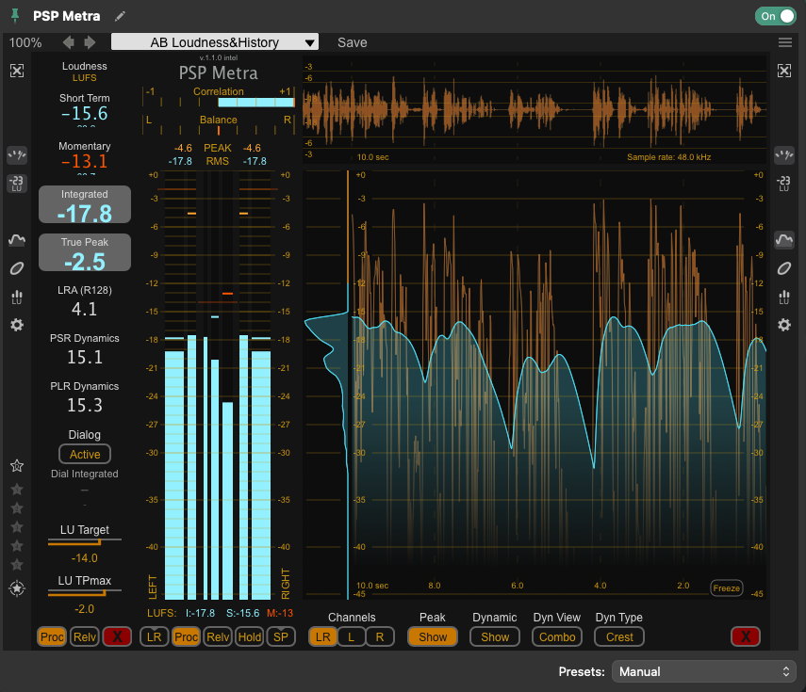Select the left -23 LU view icon

17,184
